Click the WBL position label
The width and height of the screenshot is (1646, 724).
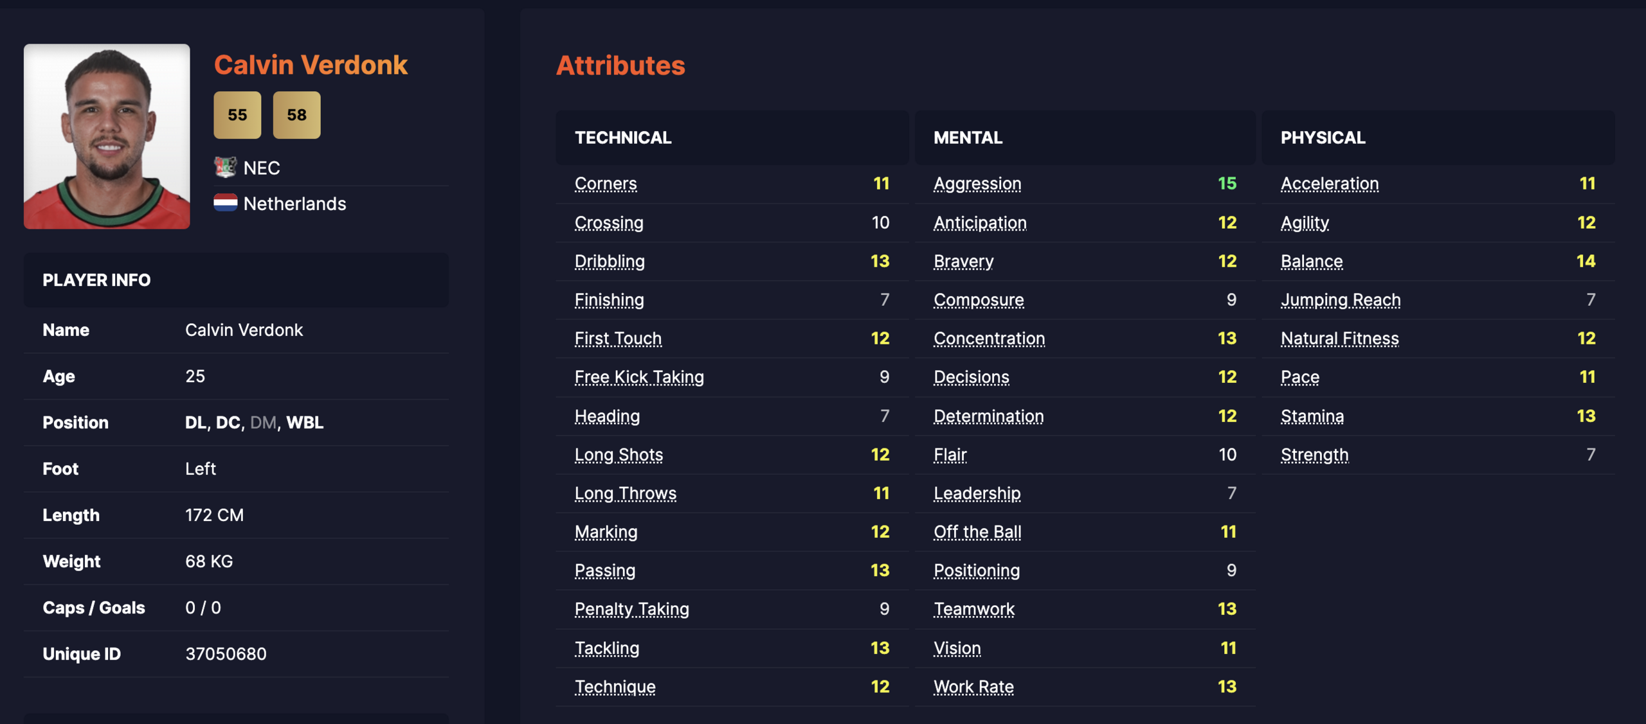point(305,422)
